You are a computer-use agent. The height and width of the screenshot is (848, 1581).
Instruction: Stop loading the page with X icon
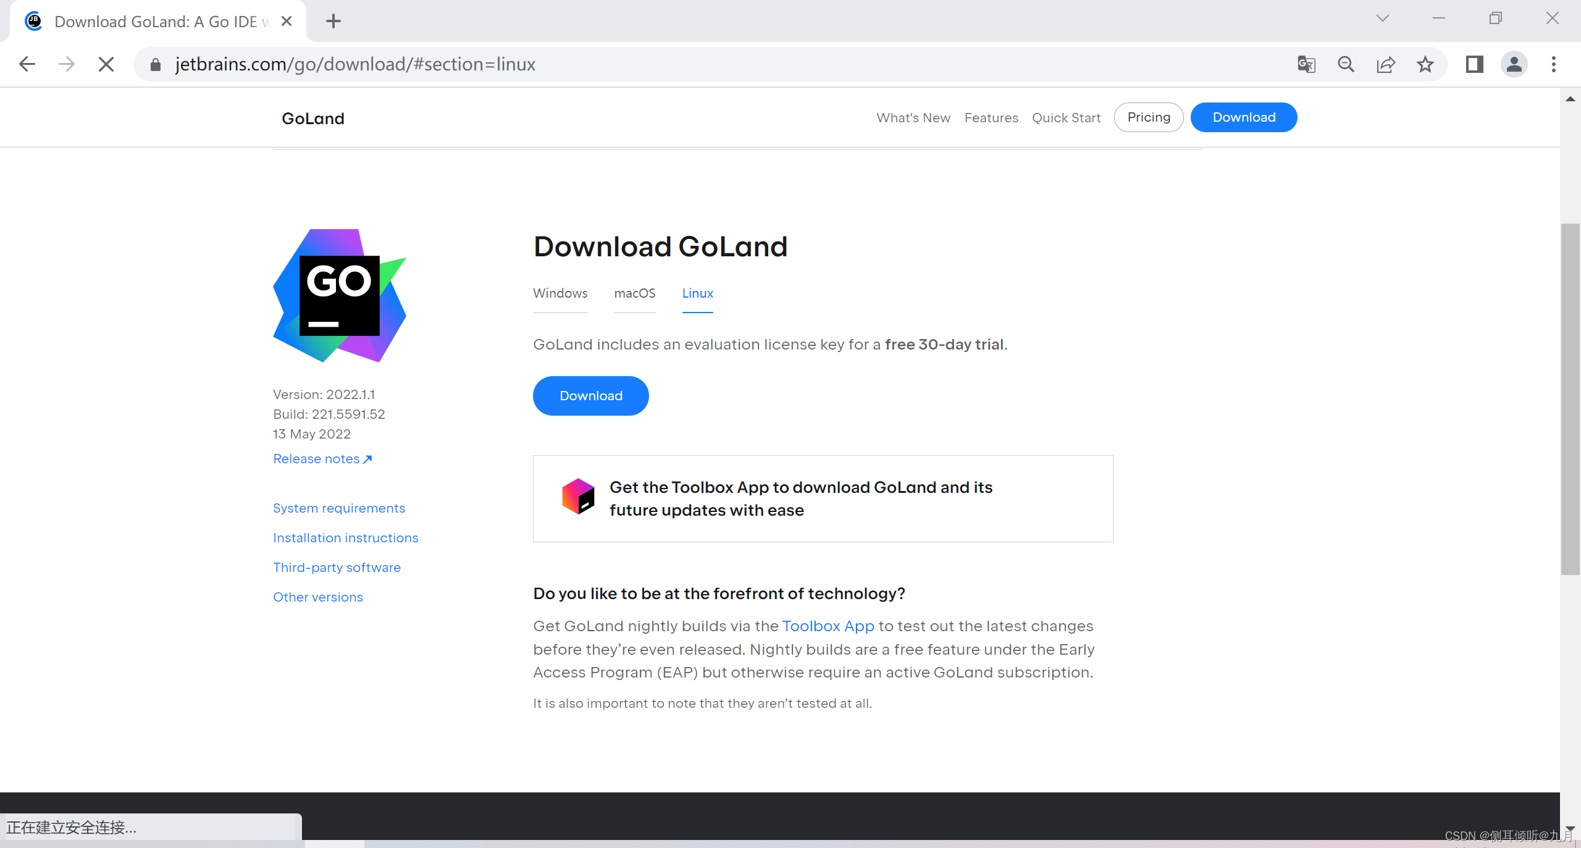(106, 64)
